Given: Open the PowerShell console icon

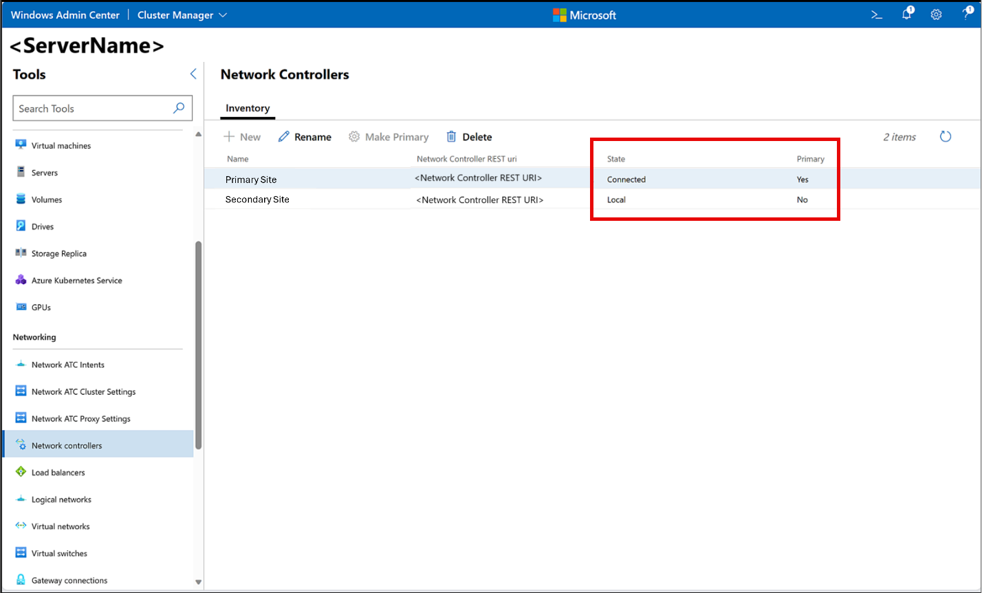Looking at the screenshot, I should 877,14.
